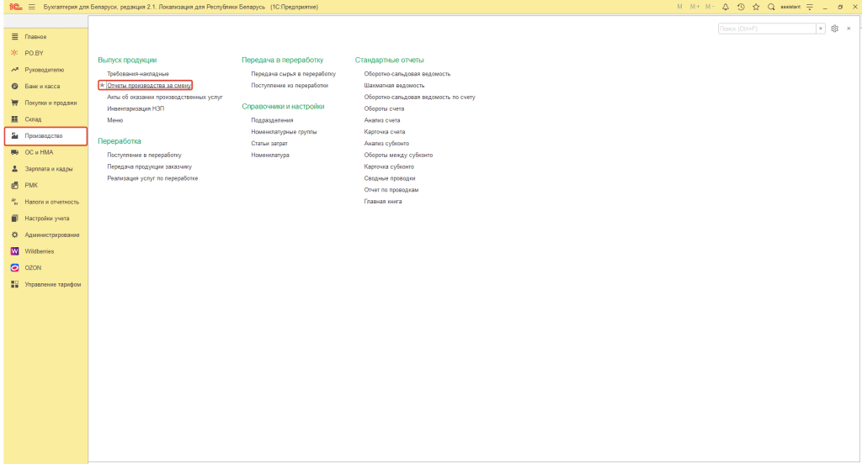Open the РМК section
The image size is (862, 464).
point(45,185)
